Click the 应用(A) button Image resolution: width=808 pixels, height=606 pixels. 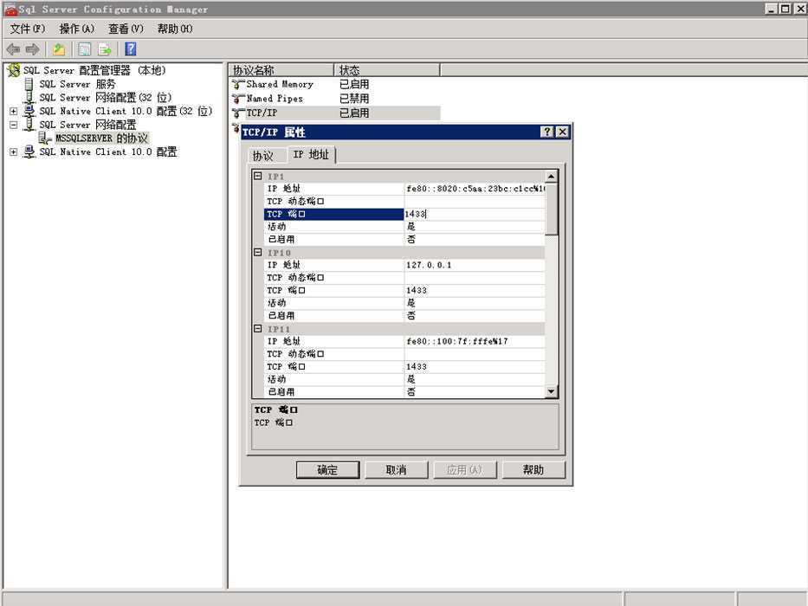465,469
